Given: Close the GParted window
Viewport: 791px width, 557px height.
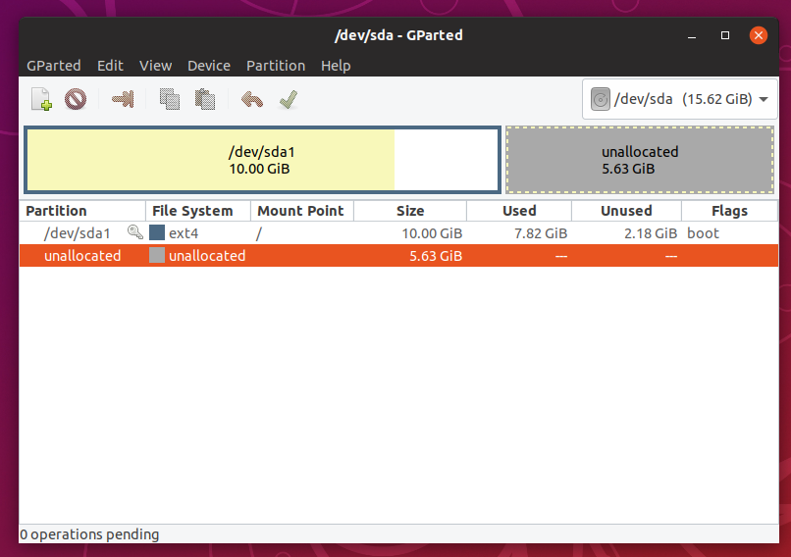Looking at the screenshot, I should tap(759, 35).
